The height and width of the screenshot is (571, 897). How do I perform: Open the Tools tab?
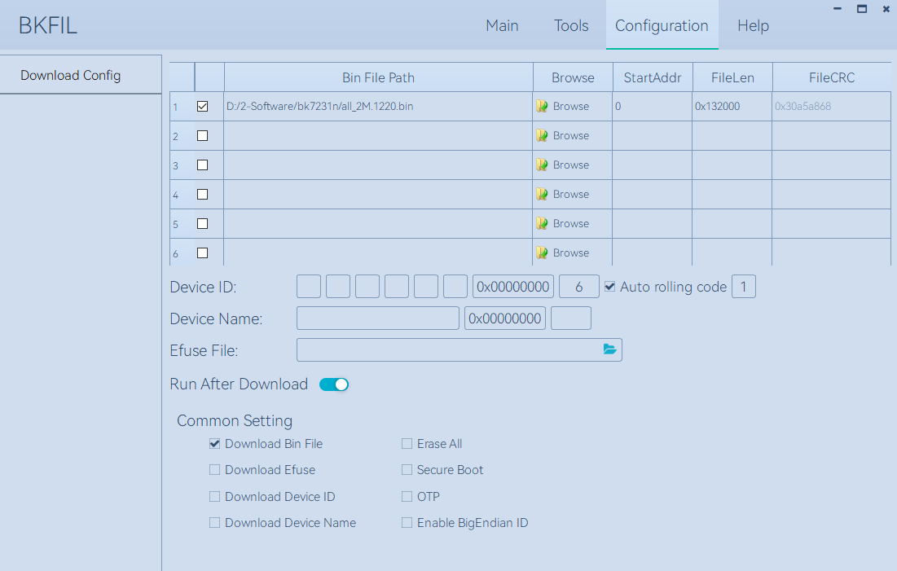[x=571, y=26]
